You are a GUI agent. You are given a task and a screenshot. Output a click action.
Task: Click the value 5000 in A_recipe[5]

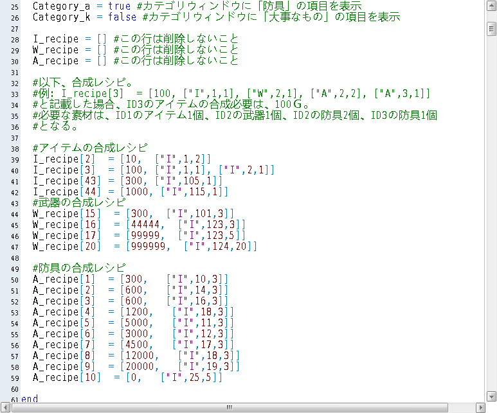point(136,322)
